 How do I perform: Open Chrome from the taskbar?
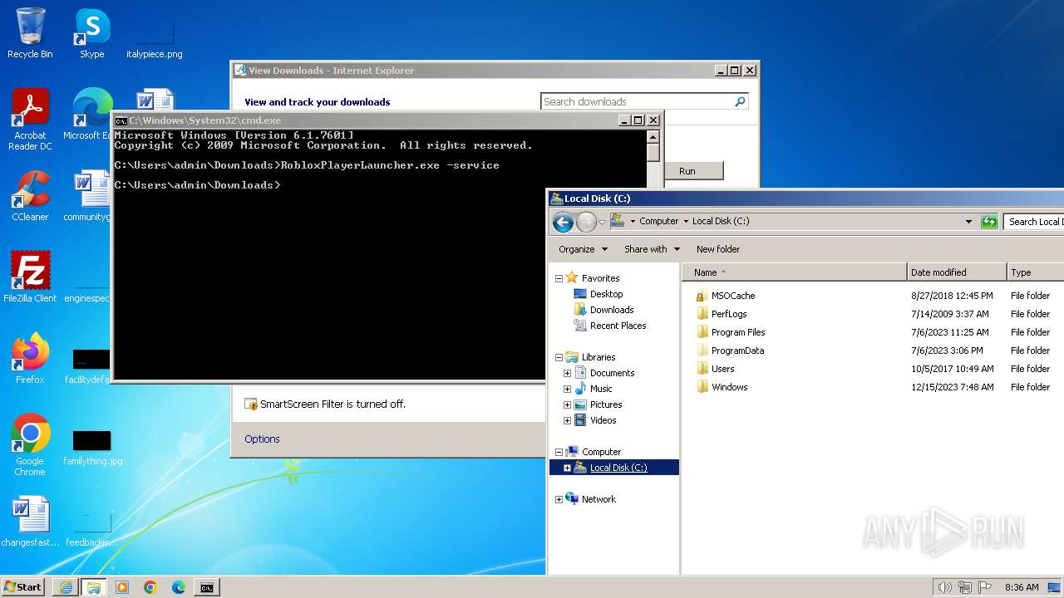point(150,587)
